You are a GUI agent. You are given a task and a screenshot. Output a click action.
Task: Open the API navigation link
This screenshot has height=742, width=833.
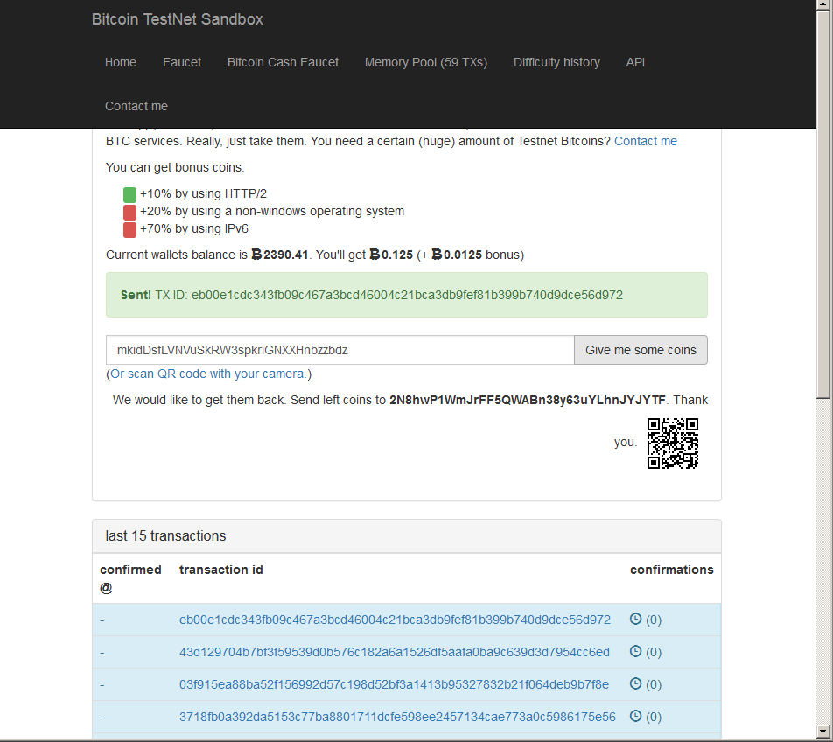pos(635,62)
